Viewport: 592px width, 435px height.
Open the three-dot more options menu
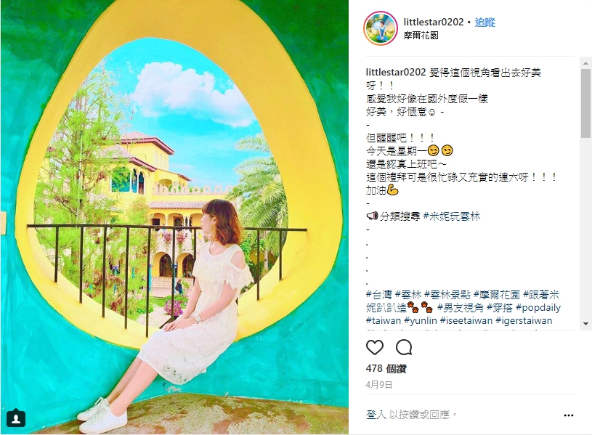(x=569, y=415)
